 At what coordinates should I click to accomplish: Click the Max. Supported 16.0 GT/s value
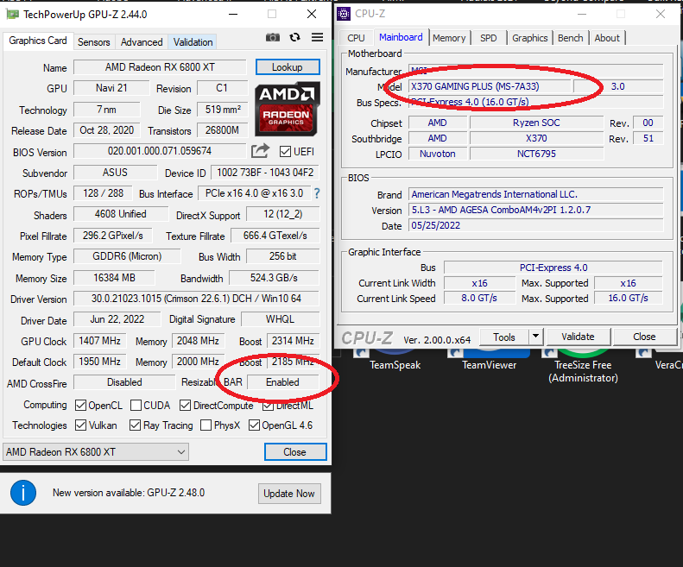(628, 298)
